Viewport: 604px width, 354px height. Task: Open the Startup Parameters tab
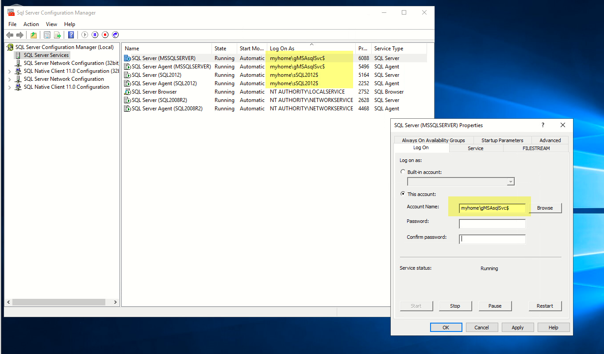[502, 140]
